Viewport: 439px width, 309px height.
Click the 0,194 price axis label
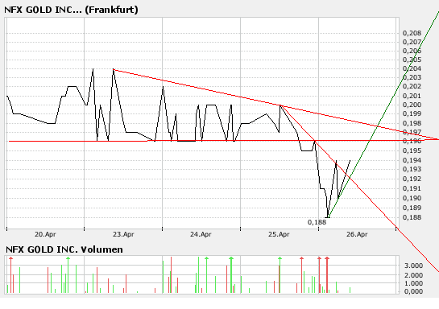412,160
